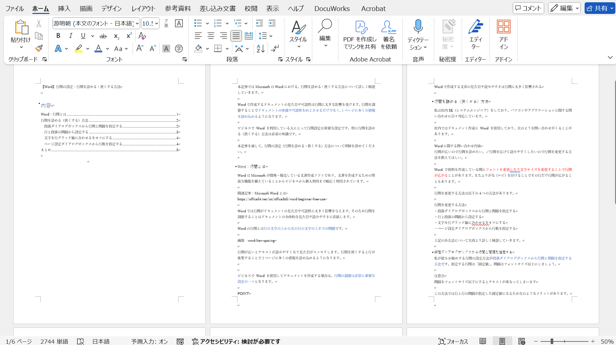Switch to the レイアウト tab

(143, 8)
